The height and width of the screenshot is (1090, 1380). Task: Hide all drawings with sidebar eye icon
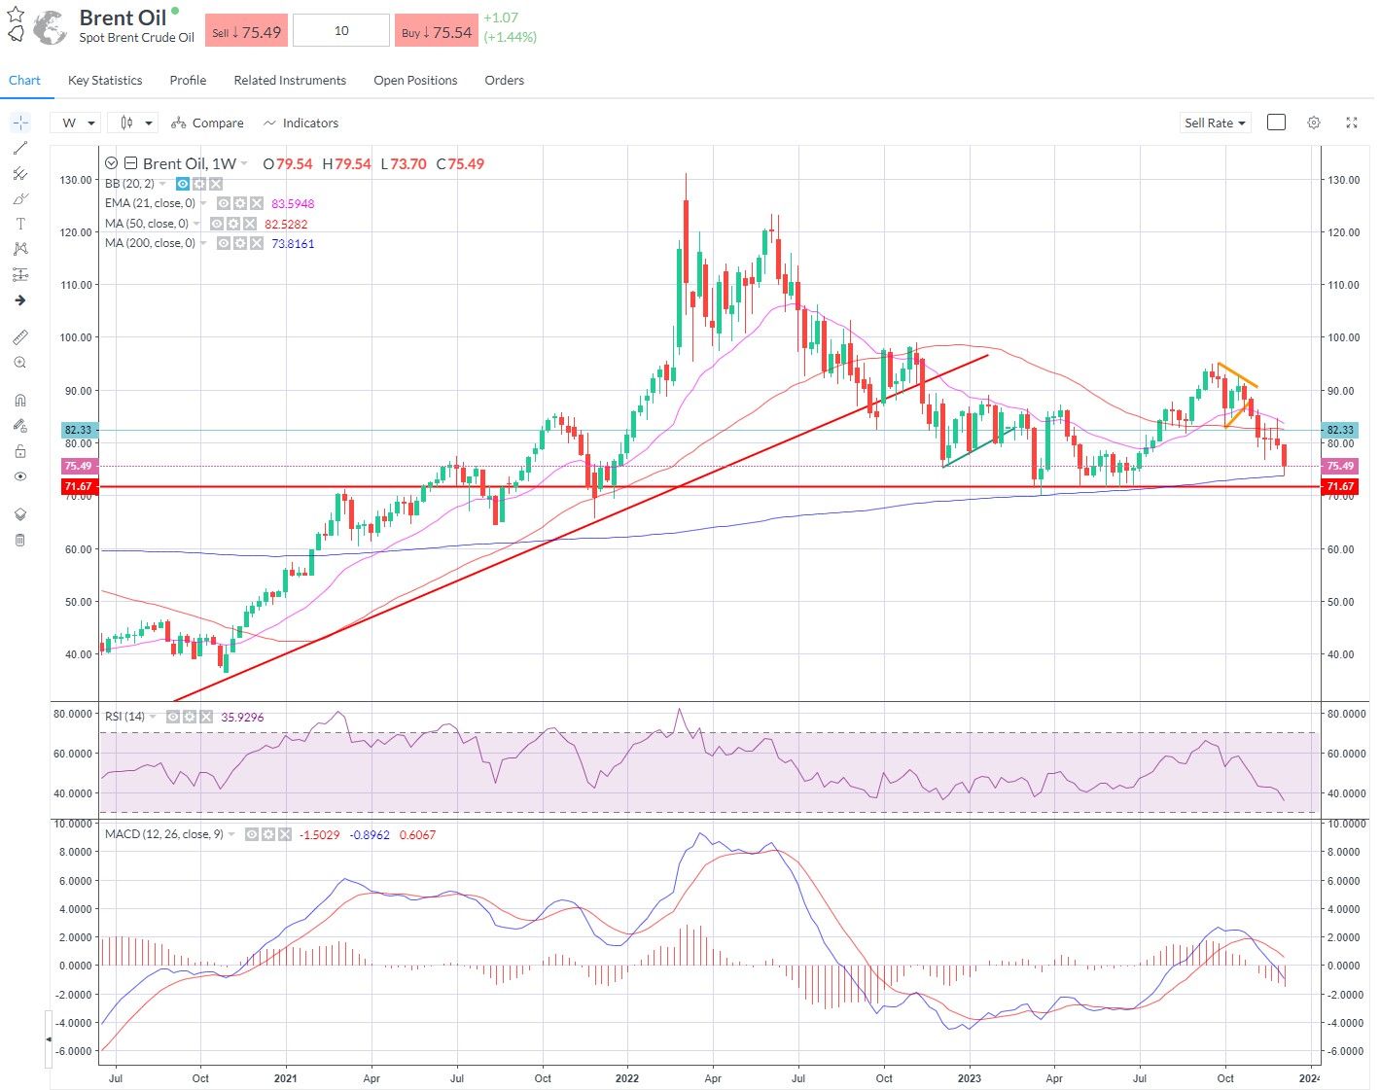click(x=20, y=476)
